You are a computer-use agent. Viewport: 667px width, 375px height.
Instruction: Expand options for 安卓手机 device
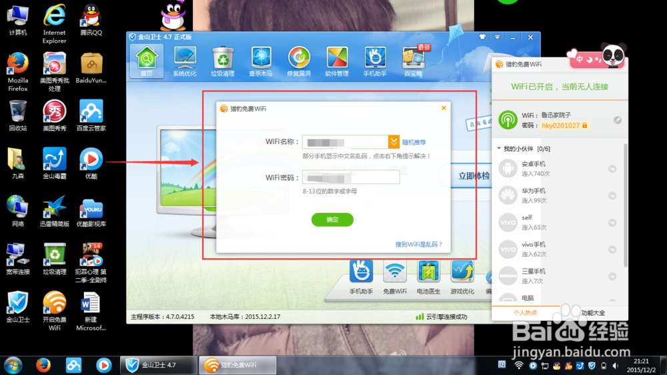click(x=612, y=169)
